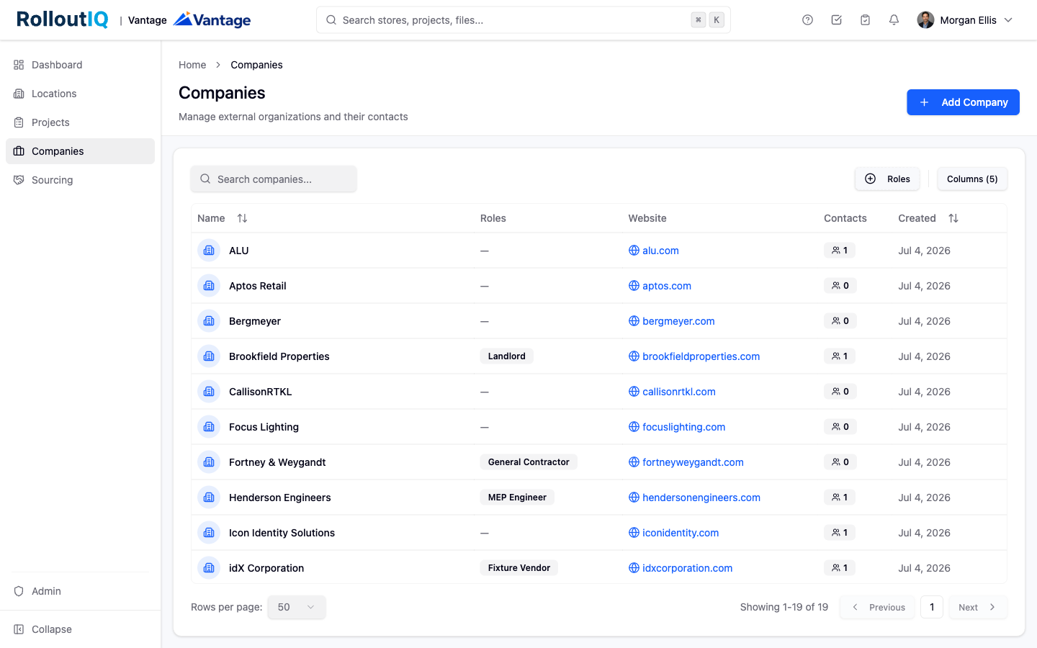This screenshot has width=1037, height=648.
Task: Click the MEP Engineer role badge
Action: [x=517, y=498]
